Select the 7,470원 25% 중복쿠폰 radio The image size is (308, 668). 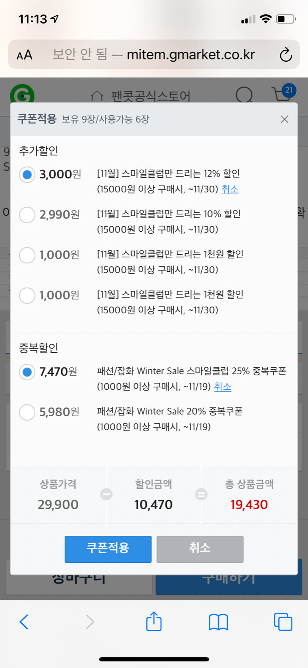click(27, 372)
